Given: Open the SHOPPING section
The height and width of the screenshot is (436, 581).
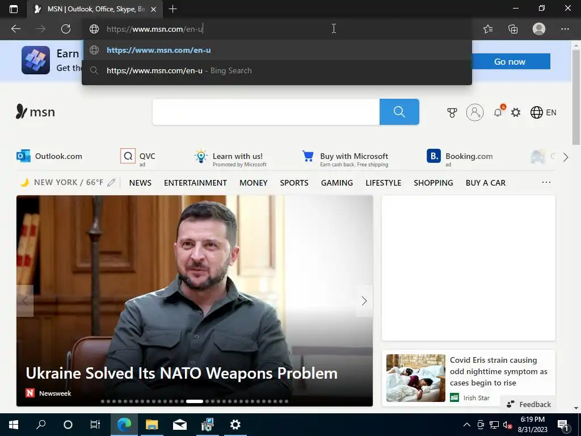Looking at the screenshot, I should (x=433, y=183).
